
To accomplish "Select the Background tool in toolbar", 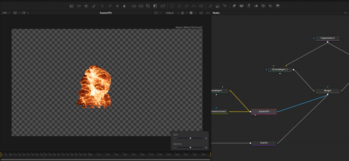I will point(72,6).
